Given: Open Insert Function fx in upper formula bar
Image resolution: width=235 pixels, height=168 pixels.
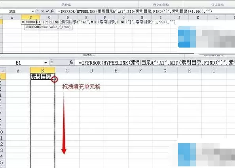Looking at the screenshot, I should [x=52, y=11].
